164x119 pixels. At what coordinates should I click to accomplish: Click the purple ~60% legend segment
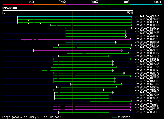(x=82, y=5)
